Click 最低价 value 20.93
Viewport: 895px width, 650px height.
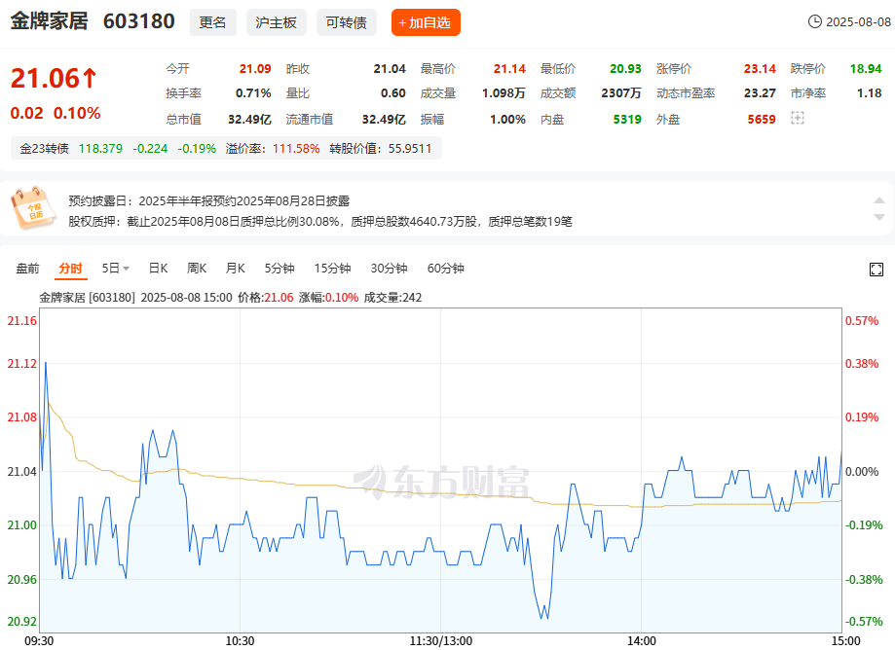[x=625, y=69]
